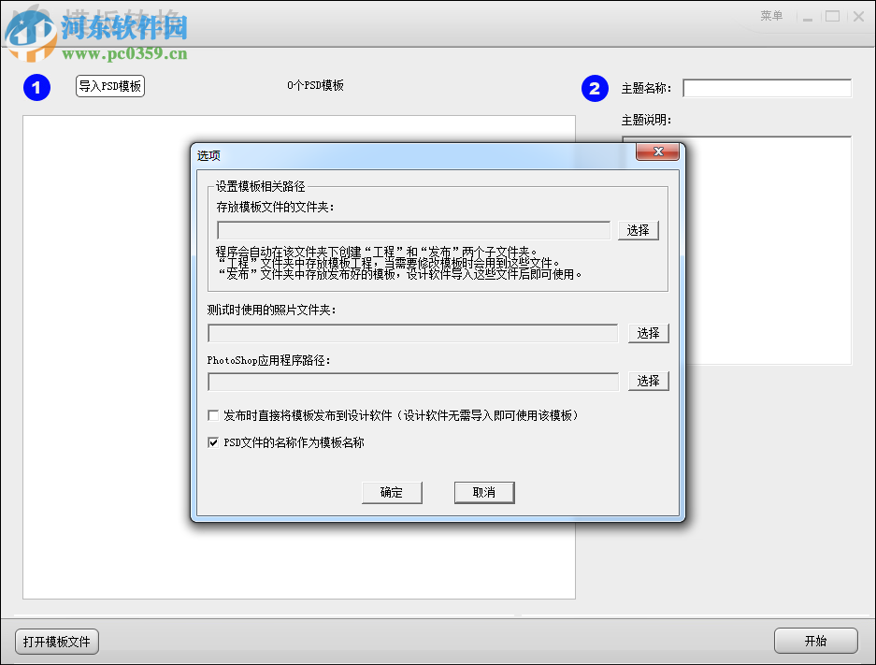The height and width of the screenshot is (665, 876).
Task: Click the 开始 start button
Action: pos(815,641)
